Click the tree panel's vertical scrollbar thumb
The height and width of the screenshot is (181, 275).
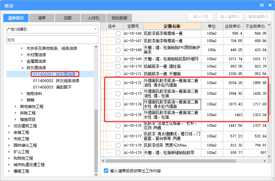(x=96, y=141)
